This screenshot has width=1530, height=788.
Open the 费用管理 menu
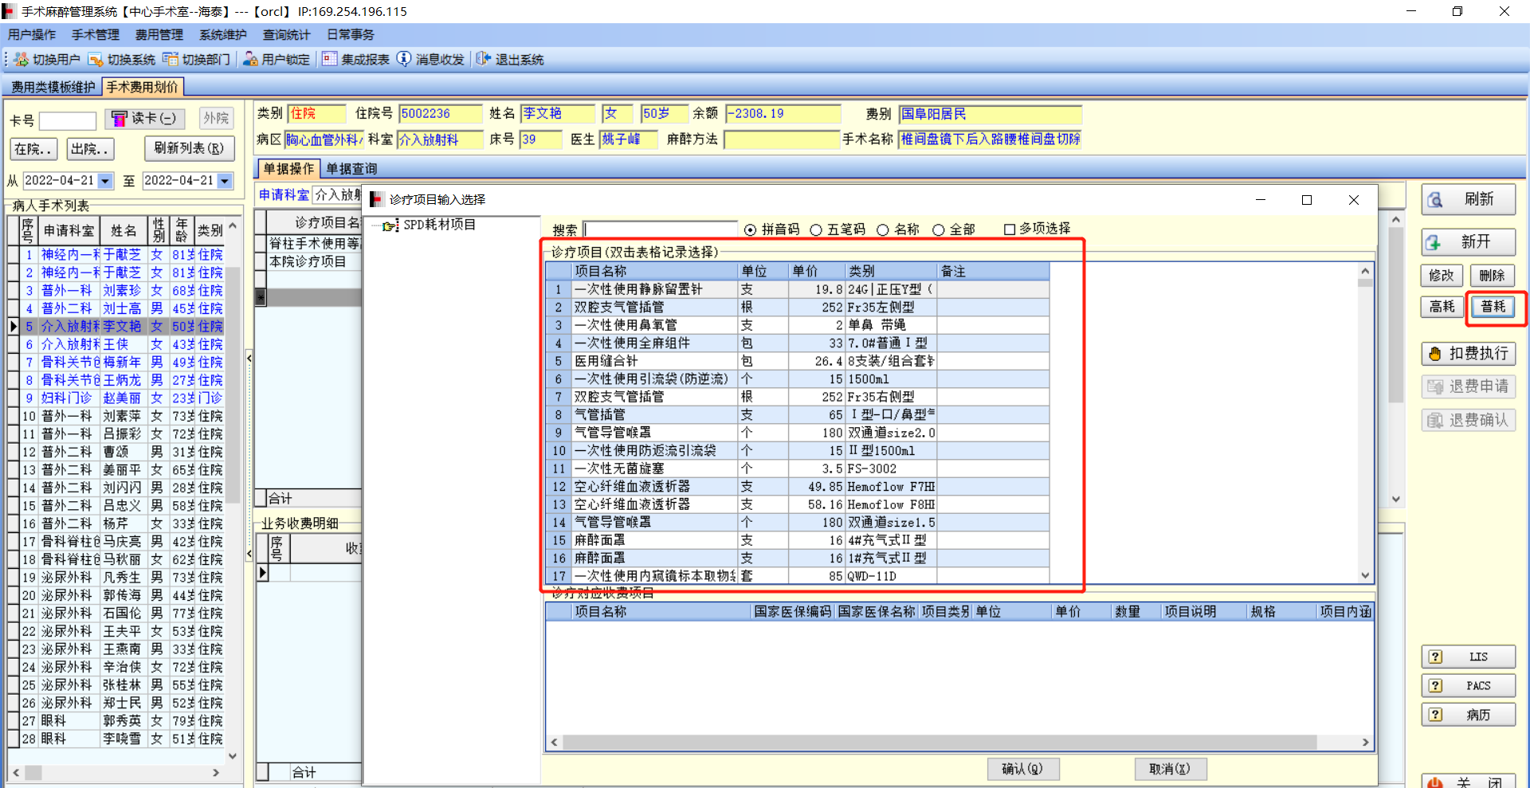pyautogui.click(x=159, y=35)
